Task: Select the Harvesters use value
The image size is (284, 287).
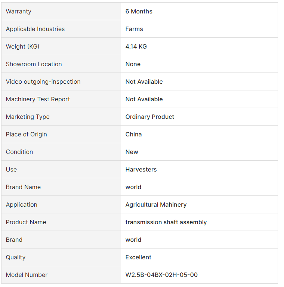Action: (x=141, y=170)
